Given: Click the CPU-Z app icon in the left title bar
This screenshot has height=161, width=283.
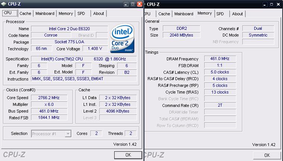Looking at the screenshot, I should pyautogui.click(x=3, y=4).
